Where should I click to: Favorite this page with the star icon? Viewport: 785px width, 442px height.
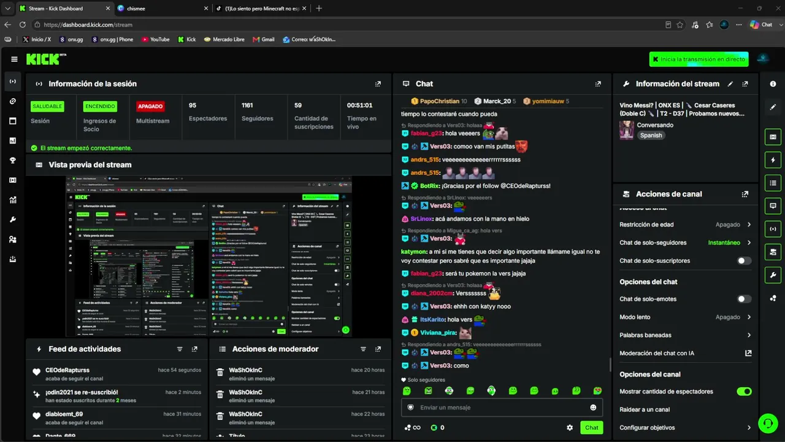point(680,25)
